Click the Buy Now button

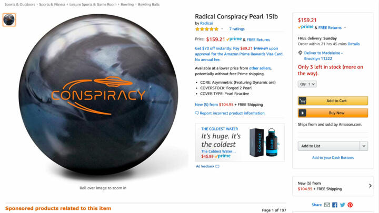pos(333,113)
